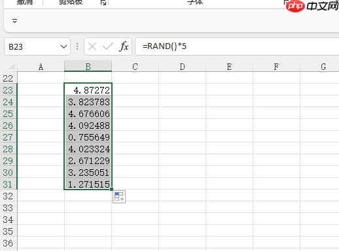Select row 26 header
This screenshot has width=339, height=251.
point(9,125)
